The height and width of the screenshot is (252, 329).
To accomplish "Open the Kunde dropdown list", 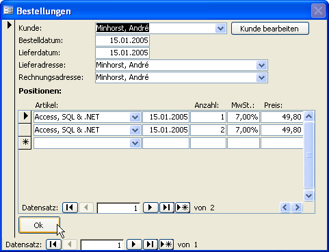I will pyautogui.click(x=220, y=29).
